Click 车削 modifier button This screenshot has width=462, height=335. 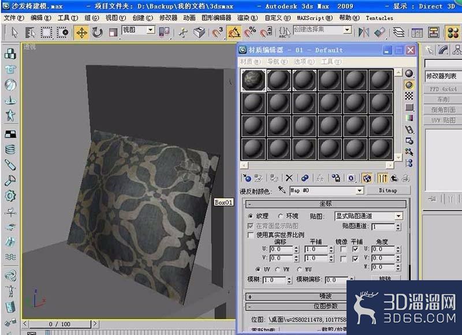(443, 99)
